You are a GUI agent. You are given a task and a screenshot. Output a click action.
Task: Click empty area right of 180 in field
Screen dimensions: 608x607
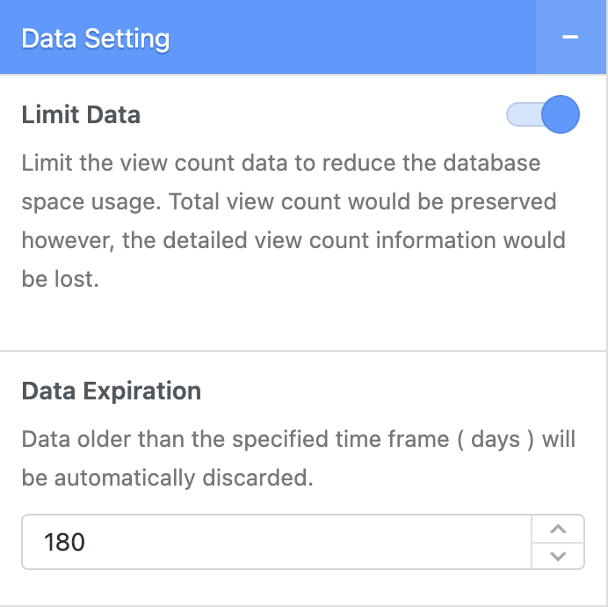pos(307,542)
